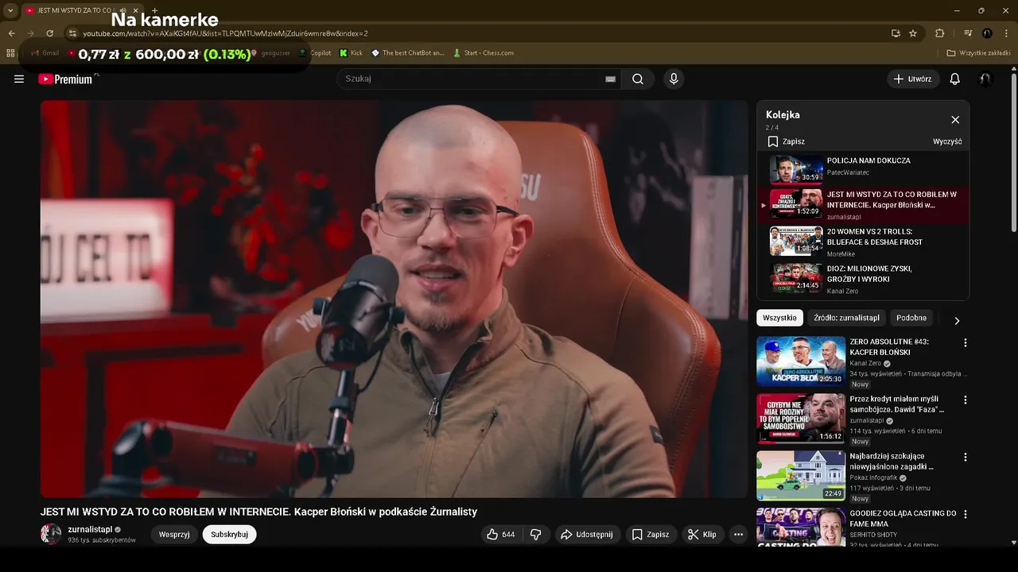Open more actions ellipsis below video
This screenshot has height=572, width=1018.
click(738, 535)
